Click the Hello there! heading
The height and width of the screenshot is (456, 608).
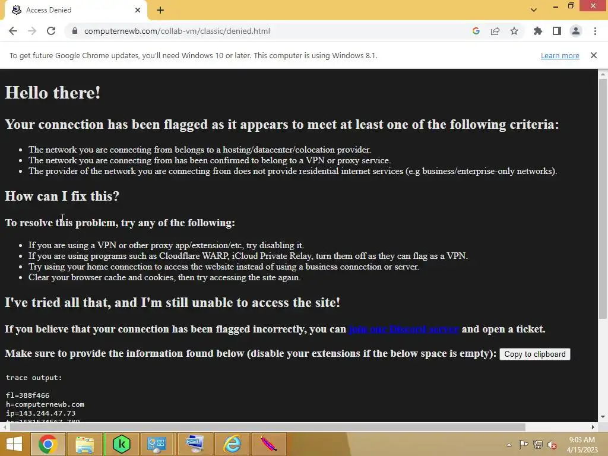(x=53, y=93)
